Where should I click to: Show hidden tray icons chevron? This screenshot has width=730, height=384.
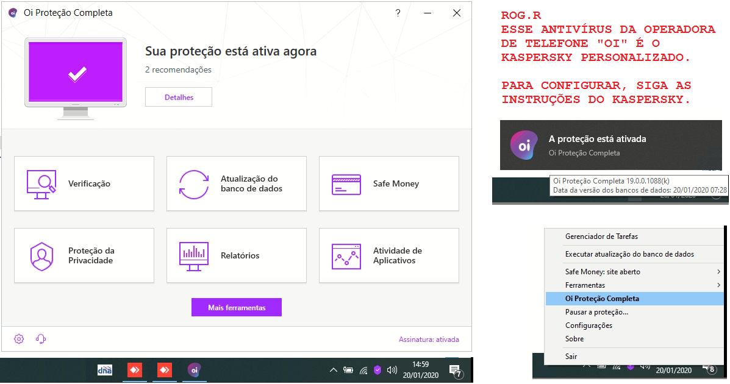tap(333, 370)
